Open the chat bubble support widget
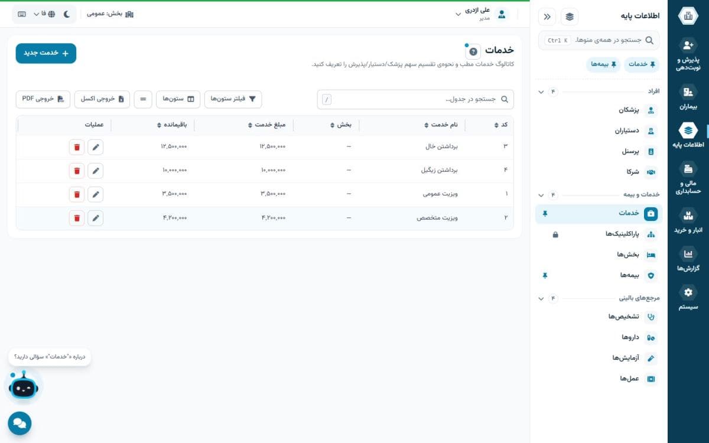This screenshot has width=709, height=443. 19,424
